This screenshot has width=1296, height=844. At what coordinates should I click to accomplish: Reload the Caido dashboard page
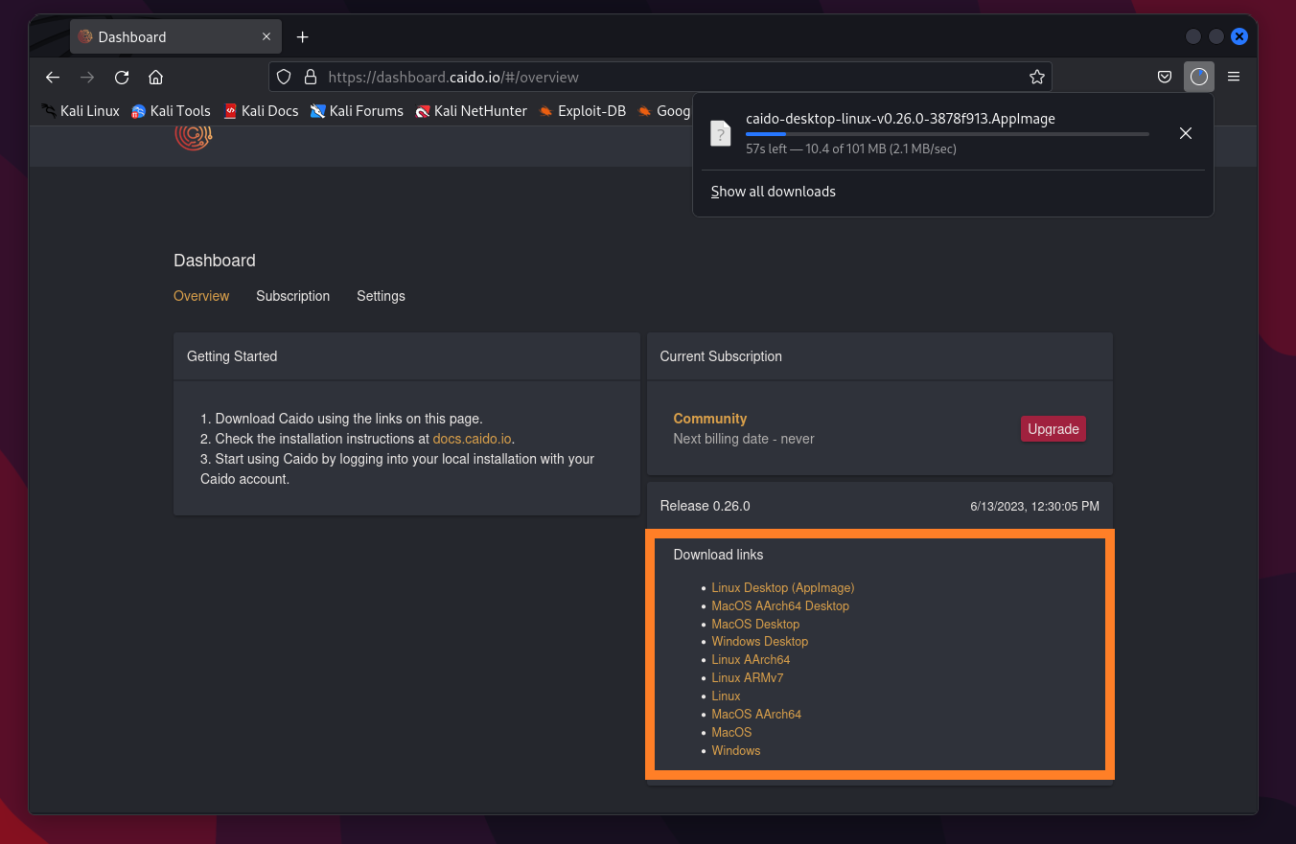pos(122,77)
